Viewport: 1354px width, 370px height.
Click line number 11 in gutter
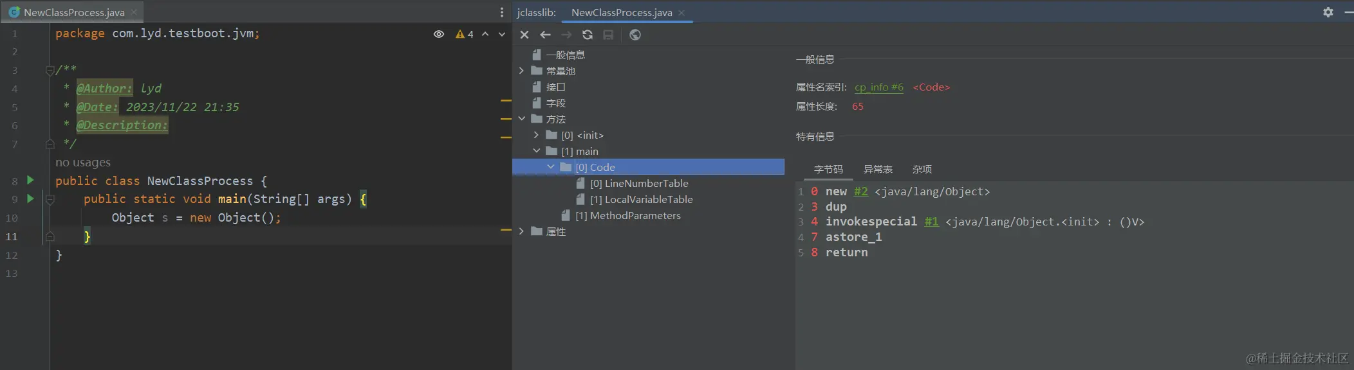pos(12,236)
